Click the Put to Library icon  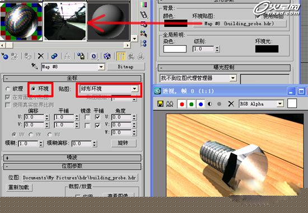point(81,56)
